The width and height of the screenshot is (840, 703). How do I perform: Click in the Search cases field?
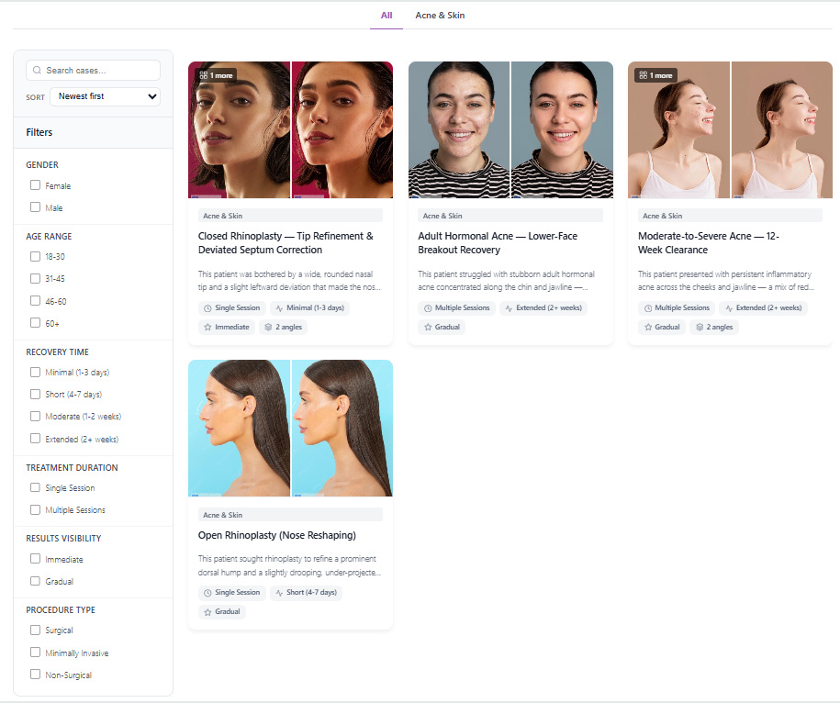pos(94,70)
